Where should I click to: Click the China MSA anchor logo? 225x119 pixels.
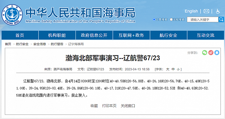12,15
